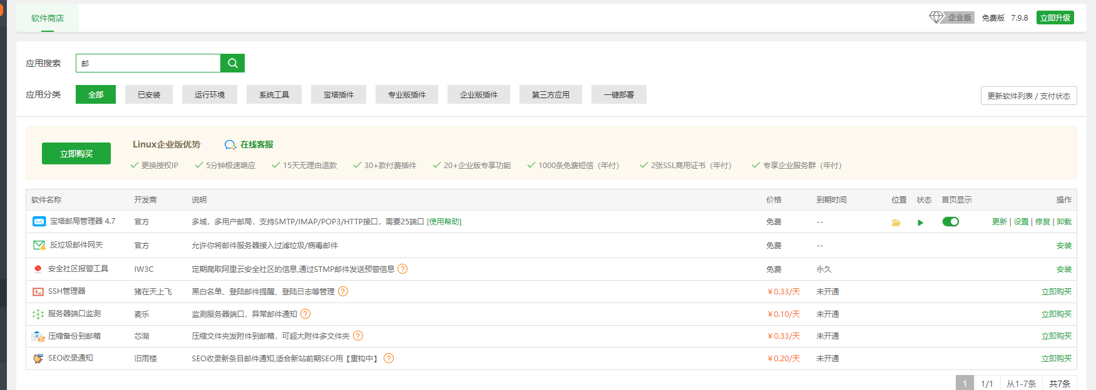Filter by 企业版插件 category
The width and height of the screenshot is (1096, 390).
pyautogui.click(x=479, y=94)
